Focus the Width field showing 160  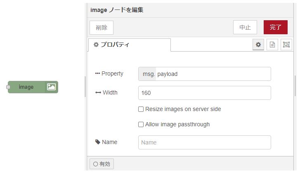click(204, 93)
